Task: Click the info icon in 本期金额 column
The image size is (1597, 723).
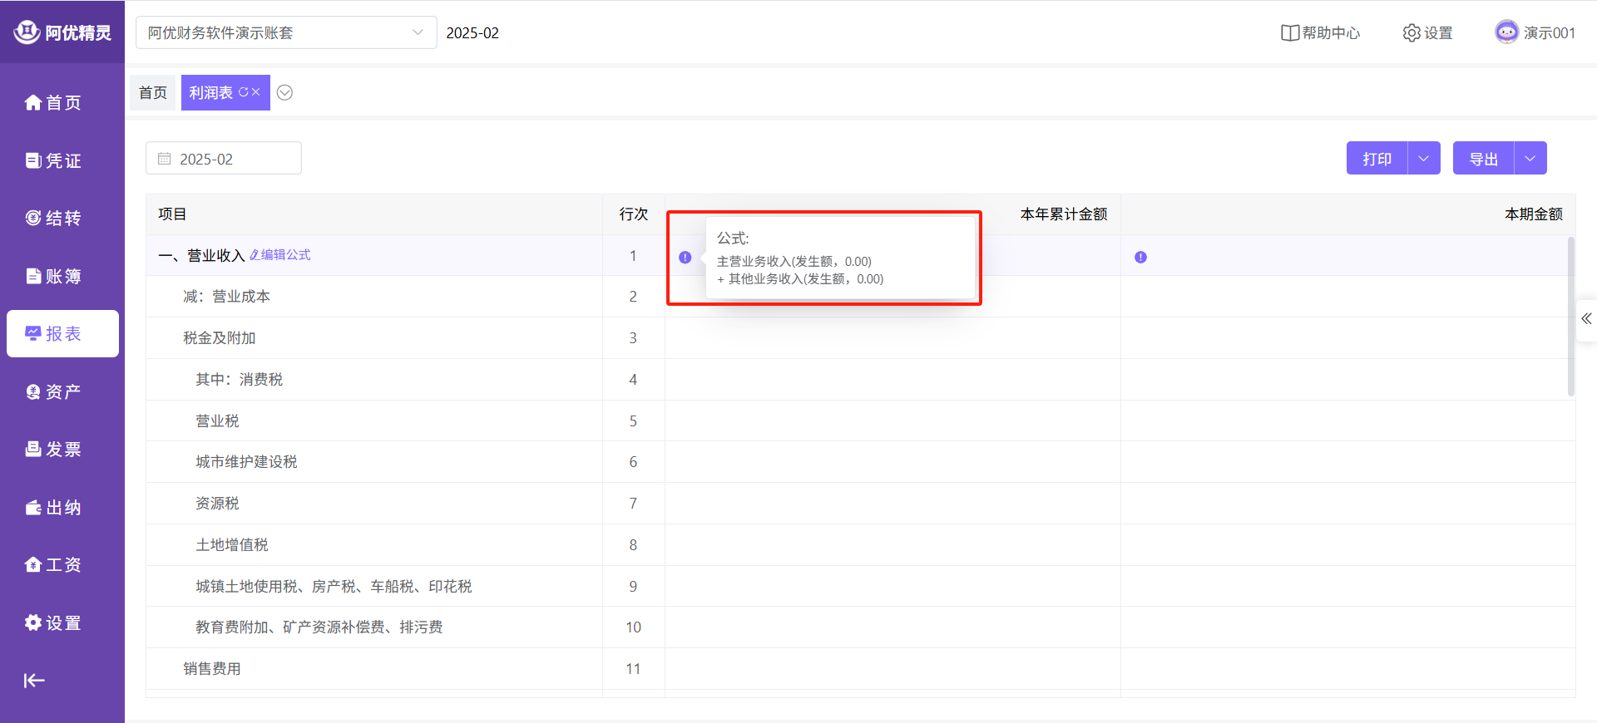Action: 1140,258
